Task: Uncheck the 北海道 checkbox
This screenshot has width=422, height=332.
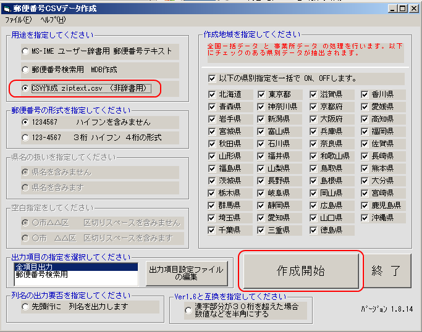Action: [x=212, y=94]
